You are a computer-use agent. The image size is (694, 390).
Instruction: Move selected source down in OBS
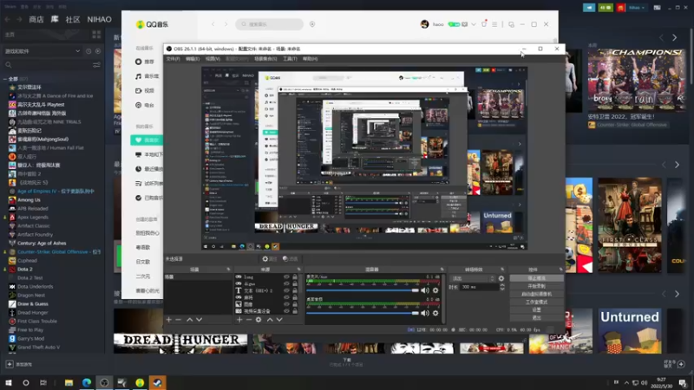point(279,320)
